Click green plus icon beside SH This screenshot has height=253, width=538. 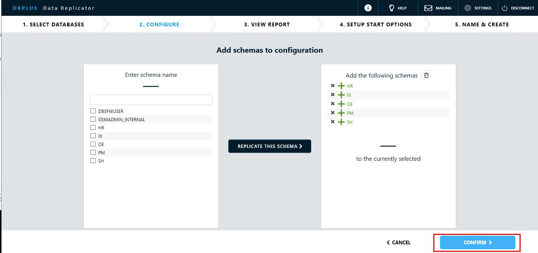tap(341, 122)
